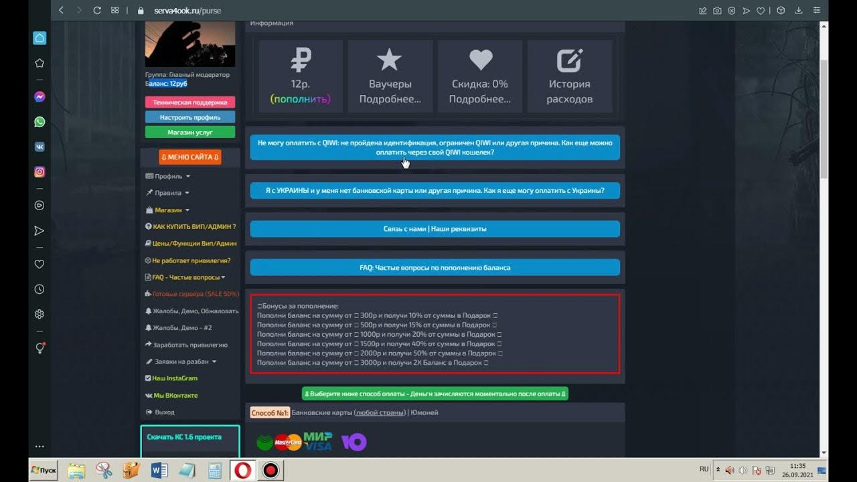Open WhatsApp in the Opera sidebar
This screenshot has height=482, width=857.
pos(40,122)
